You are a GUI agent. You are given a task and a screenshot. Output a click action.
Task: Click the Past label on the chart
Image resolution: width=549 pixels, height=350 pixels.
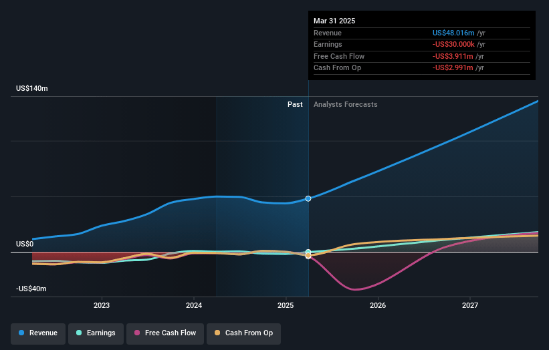[x=295, y=105]
